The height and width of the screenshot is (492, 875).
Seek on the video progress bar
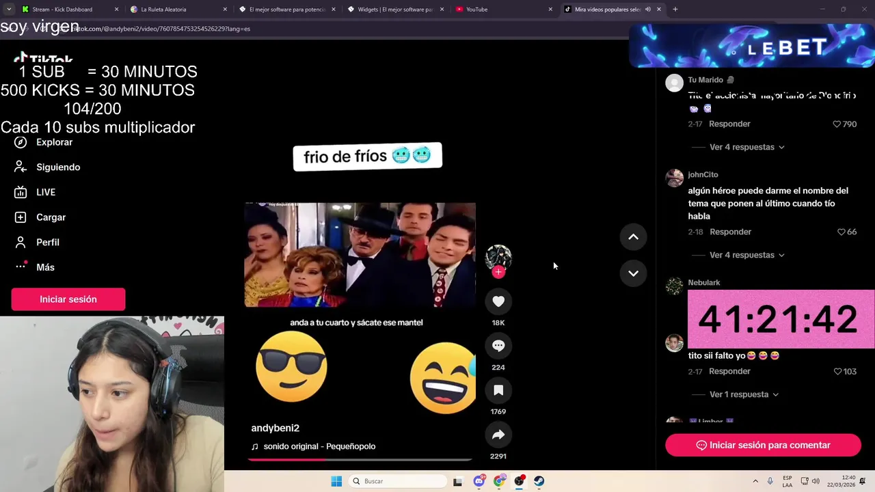coord(360,460)
